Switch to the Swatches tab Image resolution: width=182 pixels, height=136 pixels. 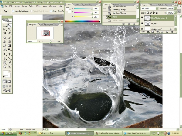78,5
